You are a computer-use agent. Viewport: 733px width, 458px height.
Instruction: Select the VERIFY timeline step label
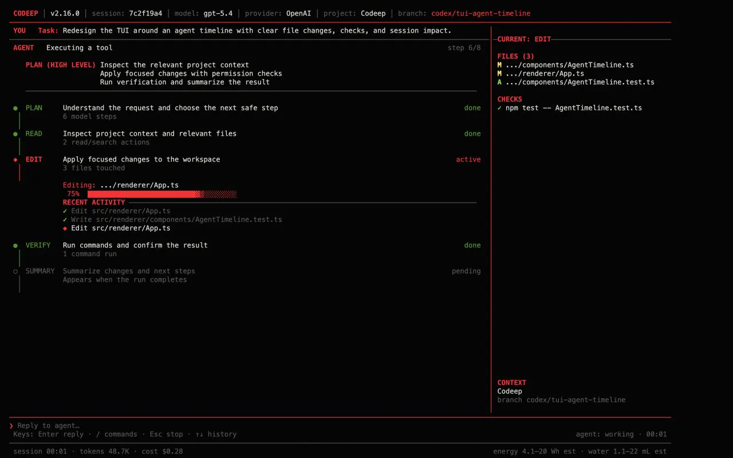(38, 246)
